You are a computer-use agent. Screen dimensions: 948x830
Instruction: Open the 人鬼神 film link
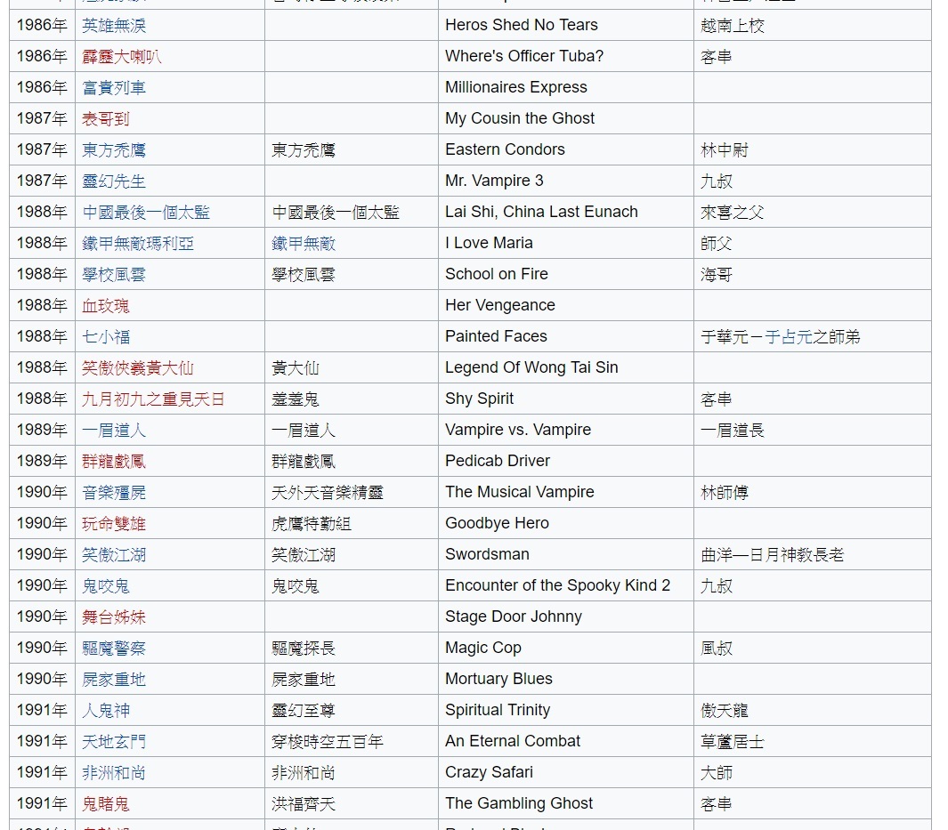(x=106, y=711)
